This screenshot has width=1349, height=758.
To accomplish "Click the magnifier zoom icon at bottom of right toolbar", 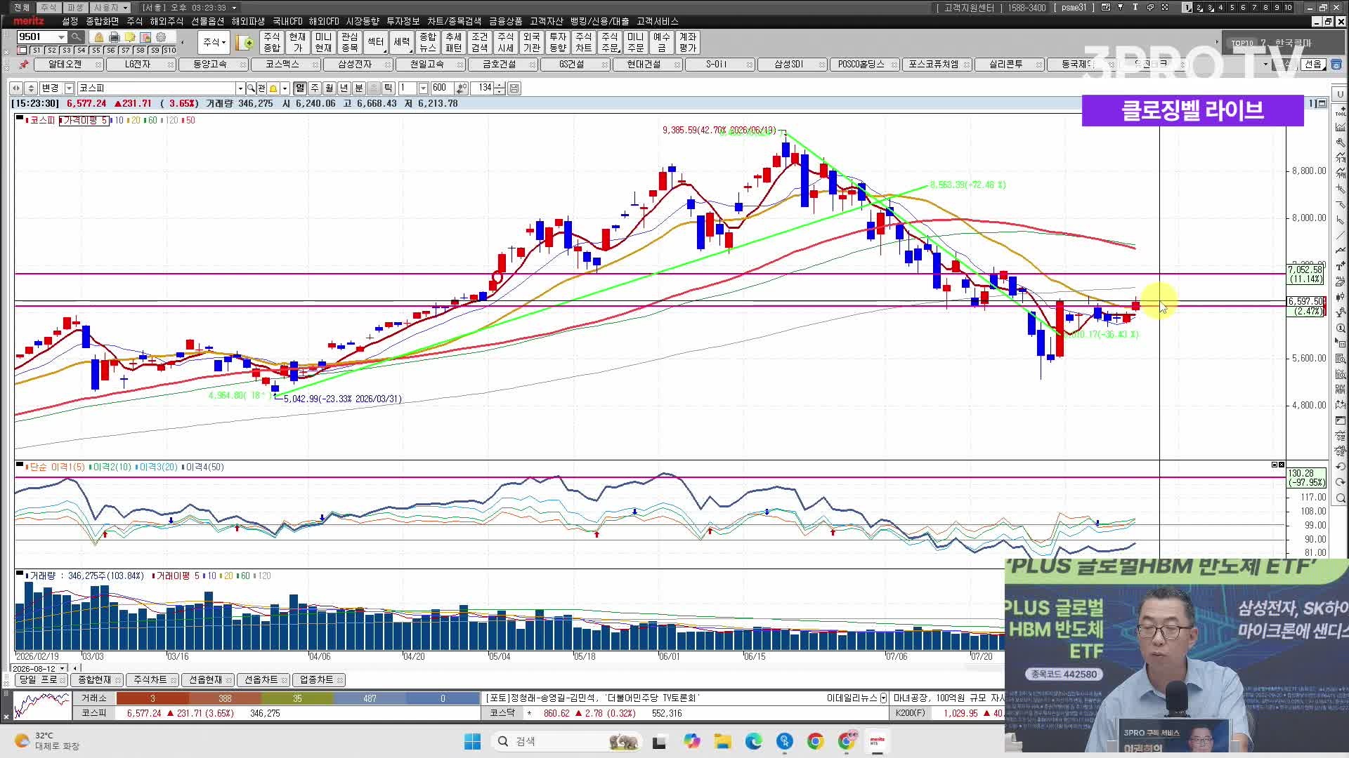I will pos(1341,498).
